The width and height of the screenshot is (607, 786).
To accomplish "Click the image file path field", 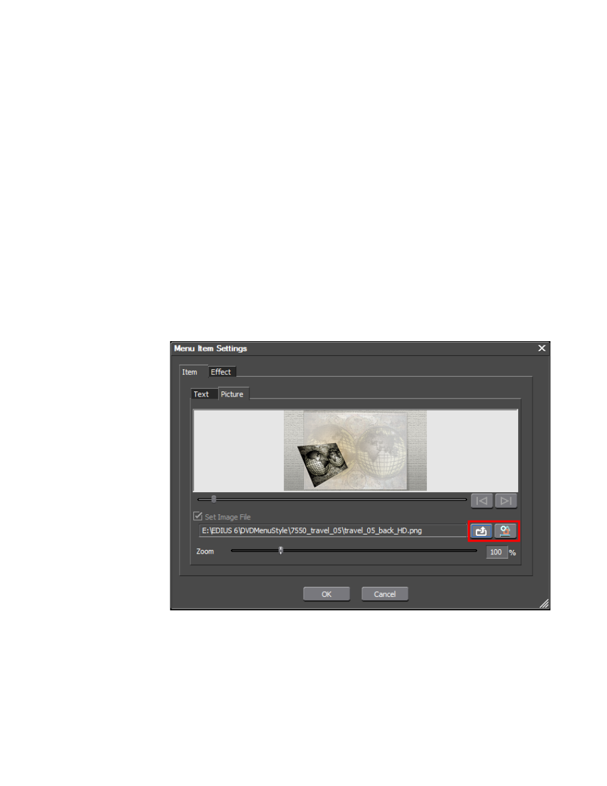I will pyautogui.click(x=333, y=531).
